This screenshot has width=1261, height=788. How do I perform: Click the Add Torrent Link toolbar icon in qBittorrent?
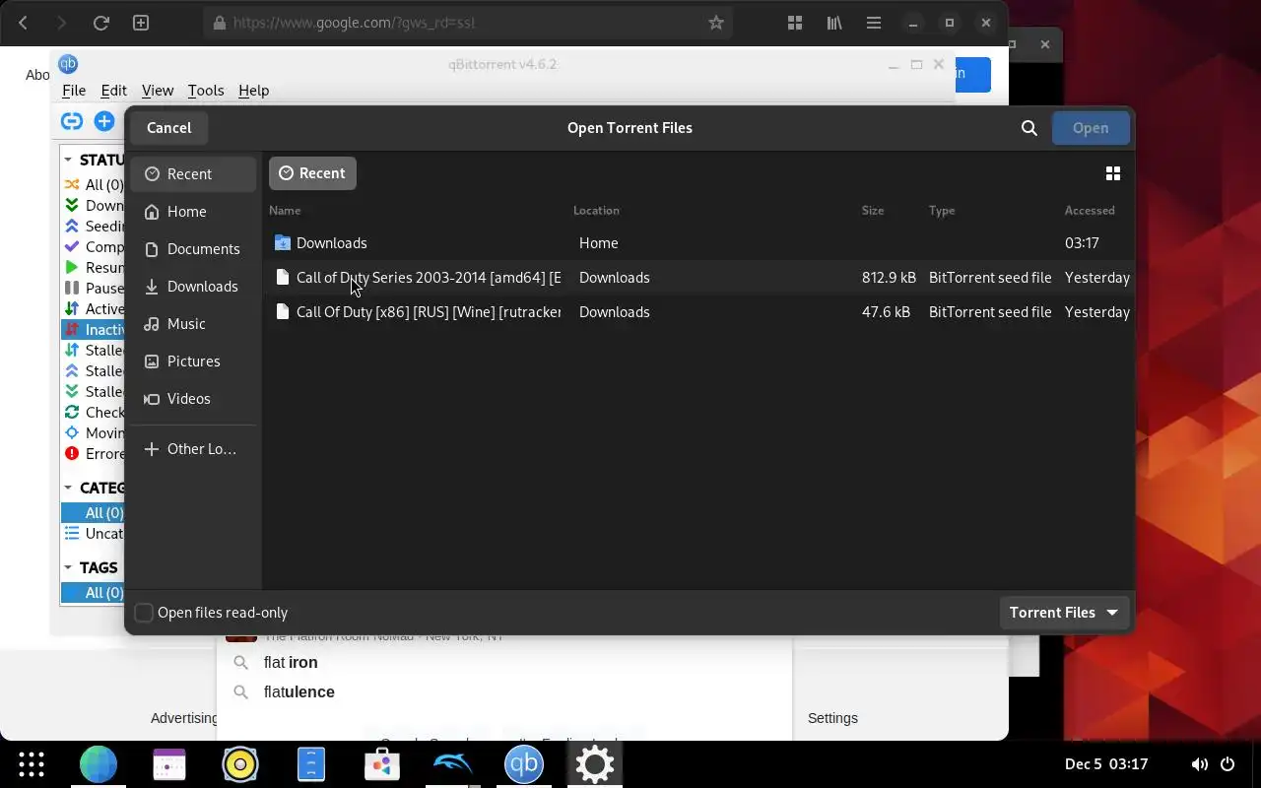[72, 121]
